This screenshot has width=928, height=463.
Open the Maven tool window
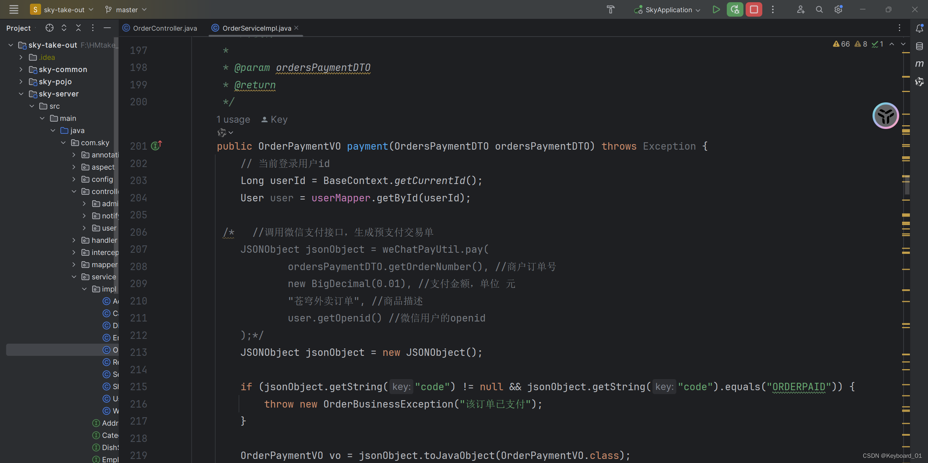coord(919,64)
